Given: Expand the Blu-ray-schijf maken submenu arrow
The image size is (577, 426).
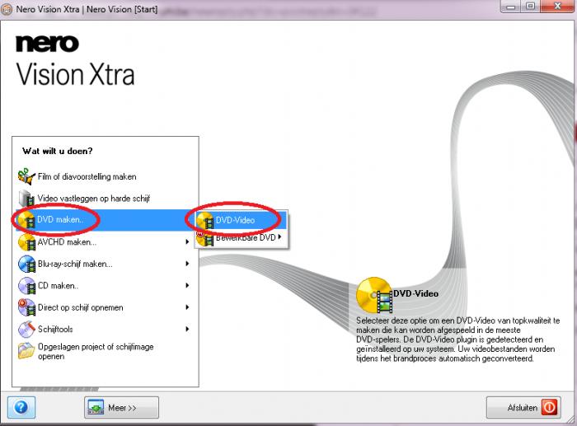Looking at the screenshot, I should (187, 264).
